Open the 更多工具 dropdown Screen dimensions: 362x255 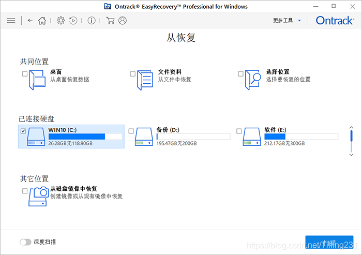[287, 21]
